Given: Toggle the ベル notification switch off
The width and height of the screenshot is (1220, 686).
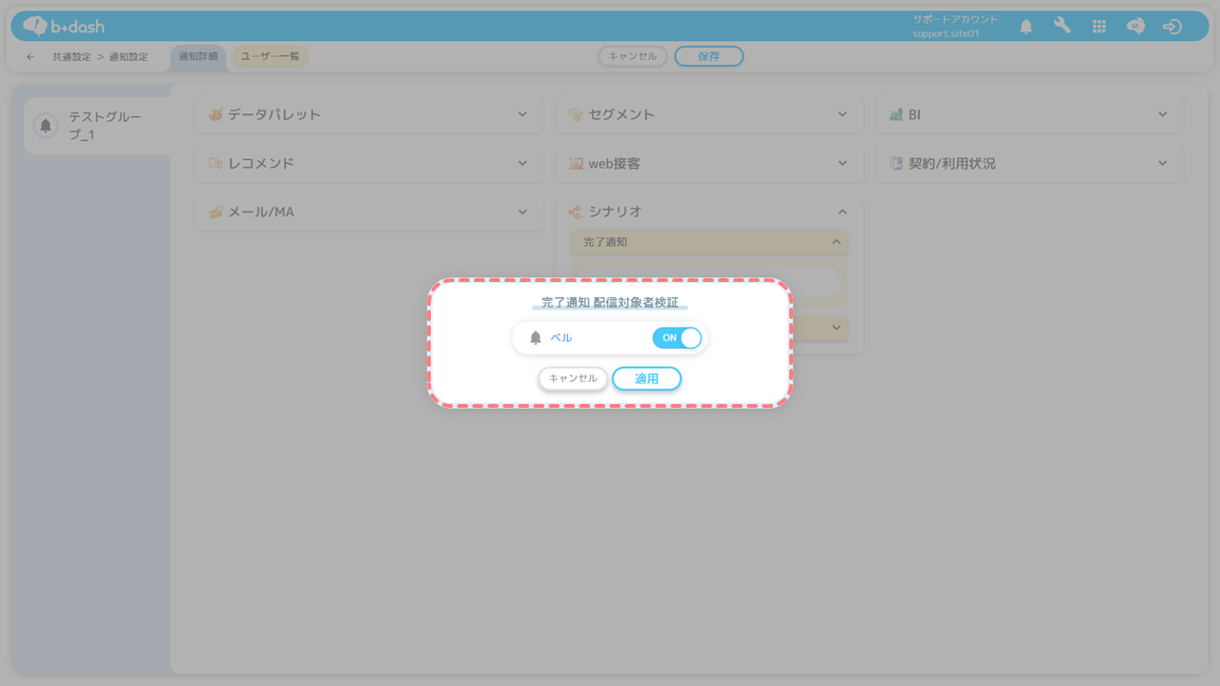Looking at the screenshot, I should click(x=677, y=338).
